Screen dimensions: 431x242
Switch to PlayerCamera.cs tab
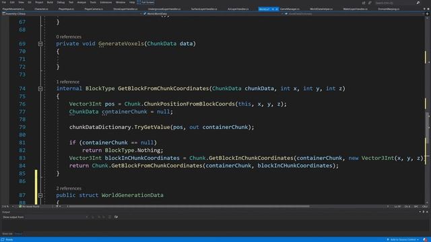(94, 9)
